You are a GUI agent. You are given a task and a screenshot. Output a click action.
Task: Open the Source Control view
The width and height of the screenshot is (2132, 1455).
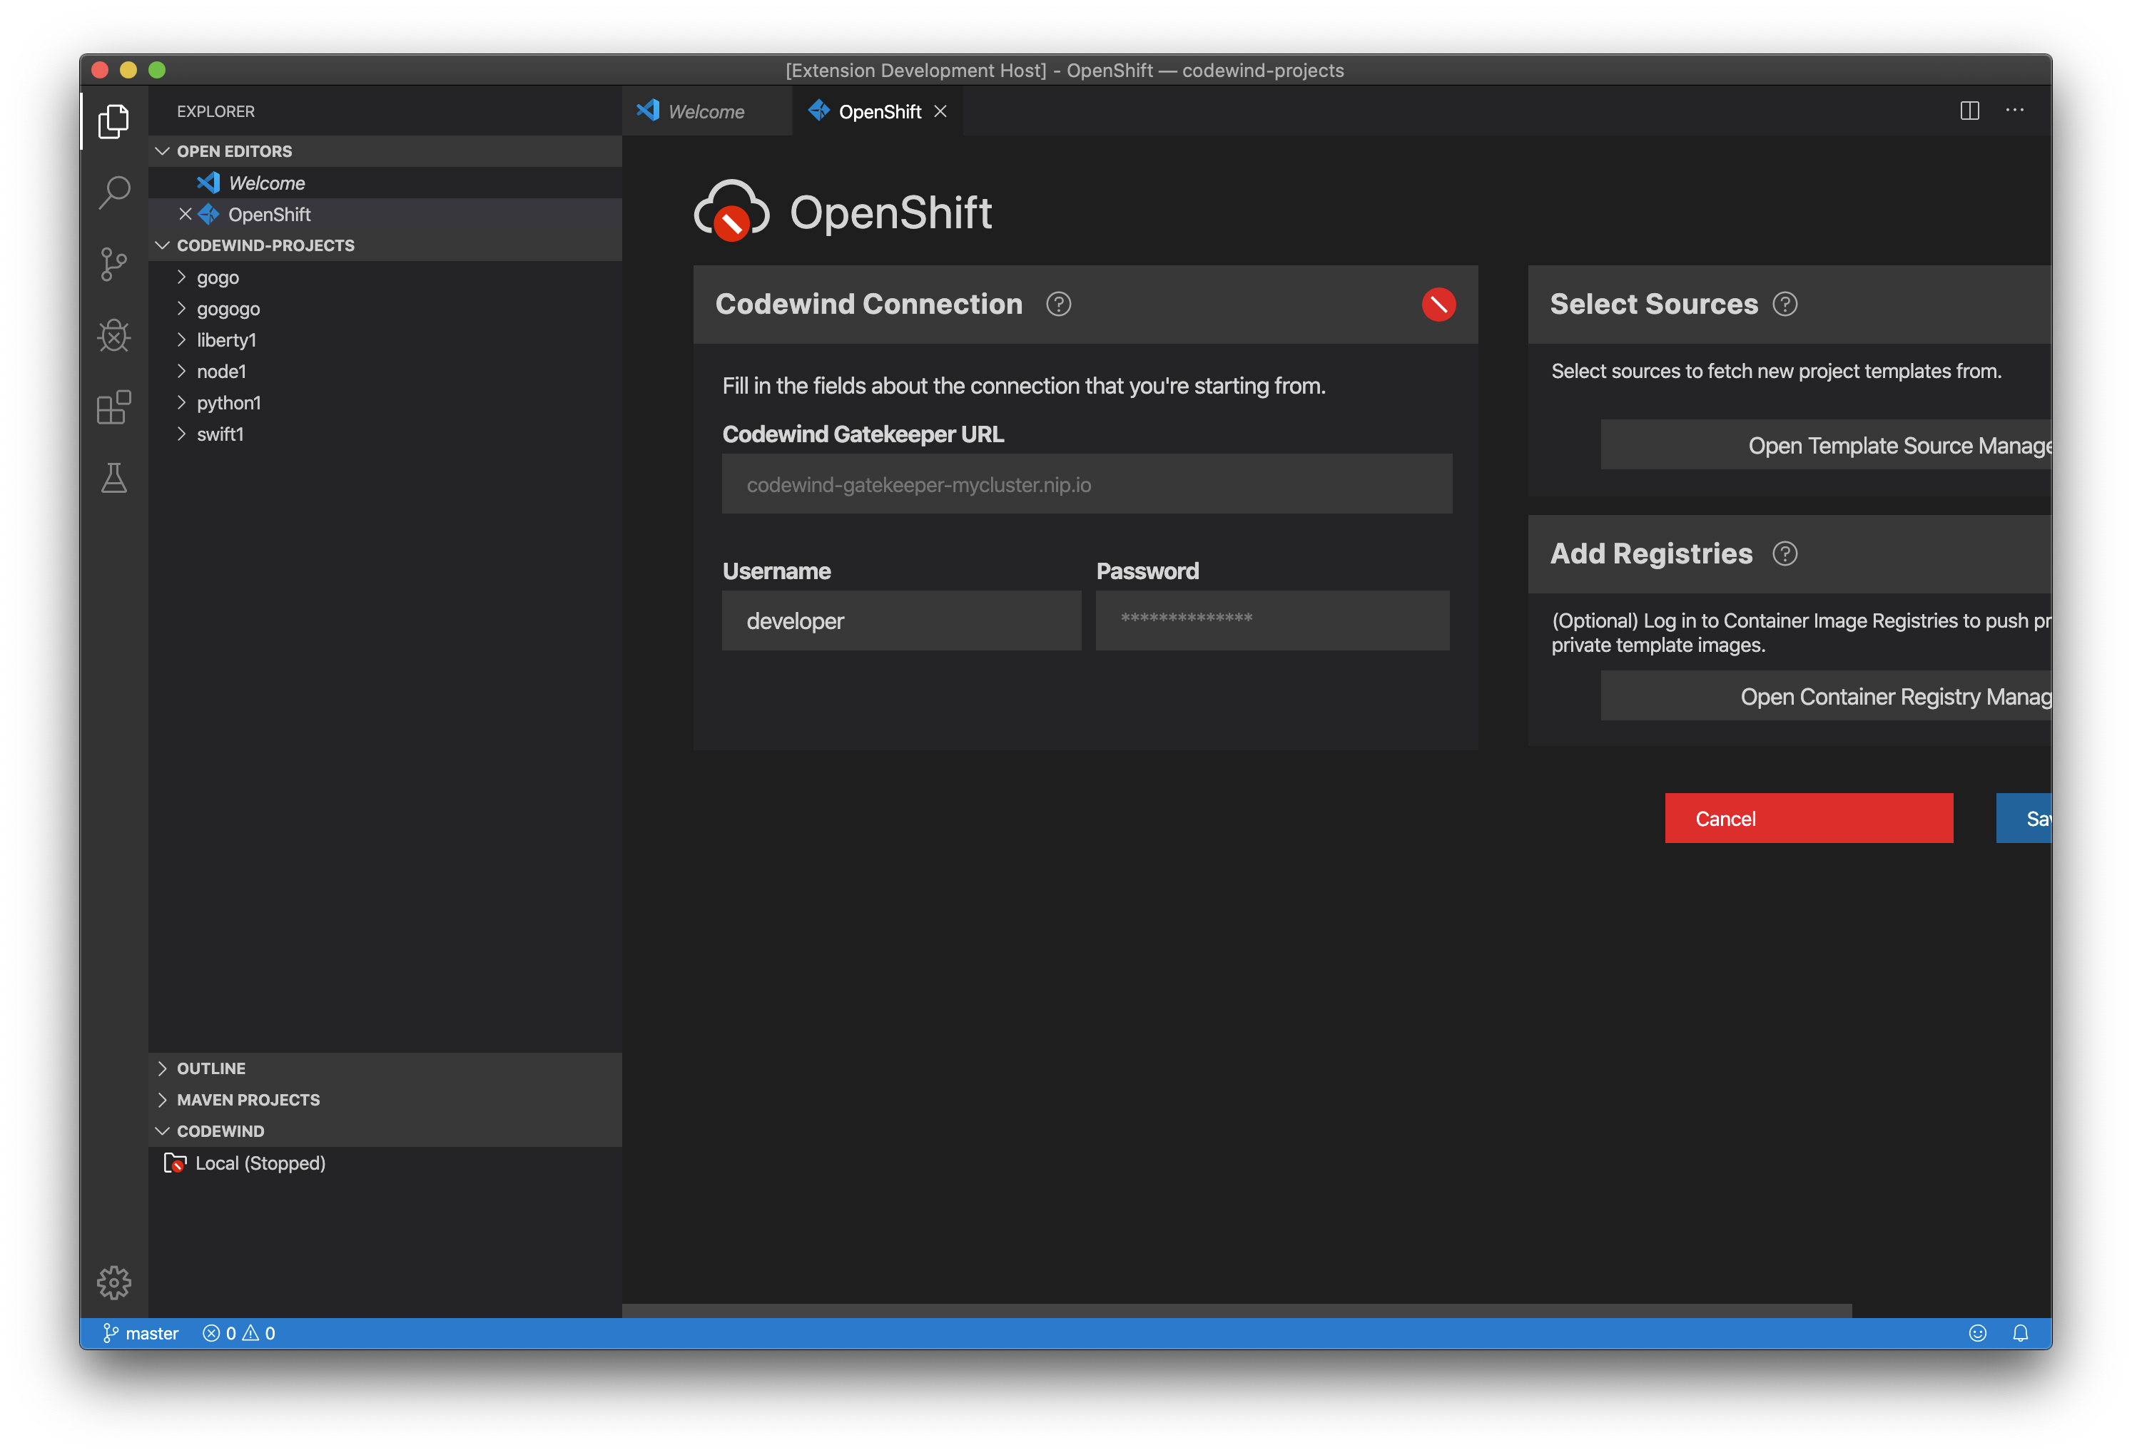113,264
